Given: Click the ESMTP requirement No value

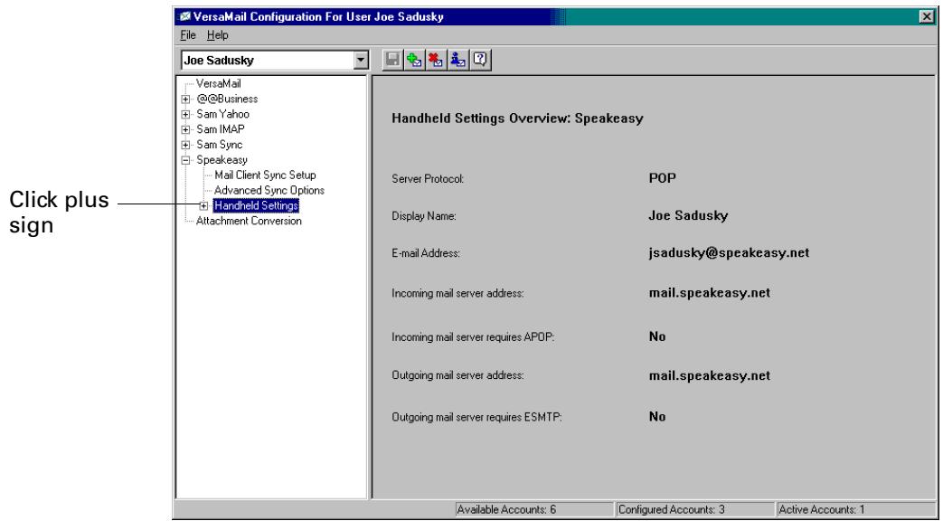Looking at the screenshot, I should [x=657, y=416].
